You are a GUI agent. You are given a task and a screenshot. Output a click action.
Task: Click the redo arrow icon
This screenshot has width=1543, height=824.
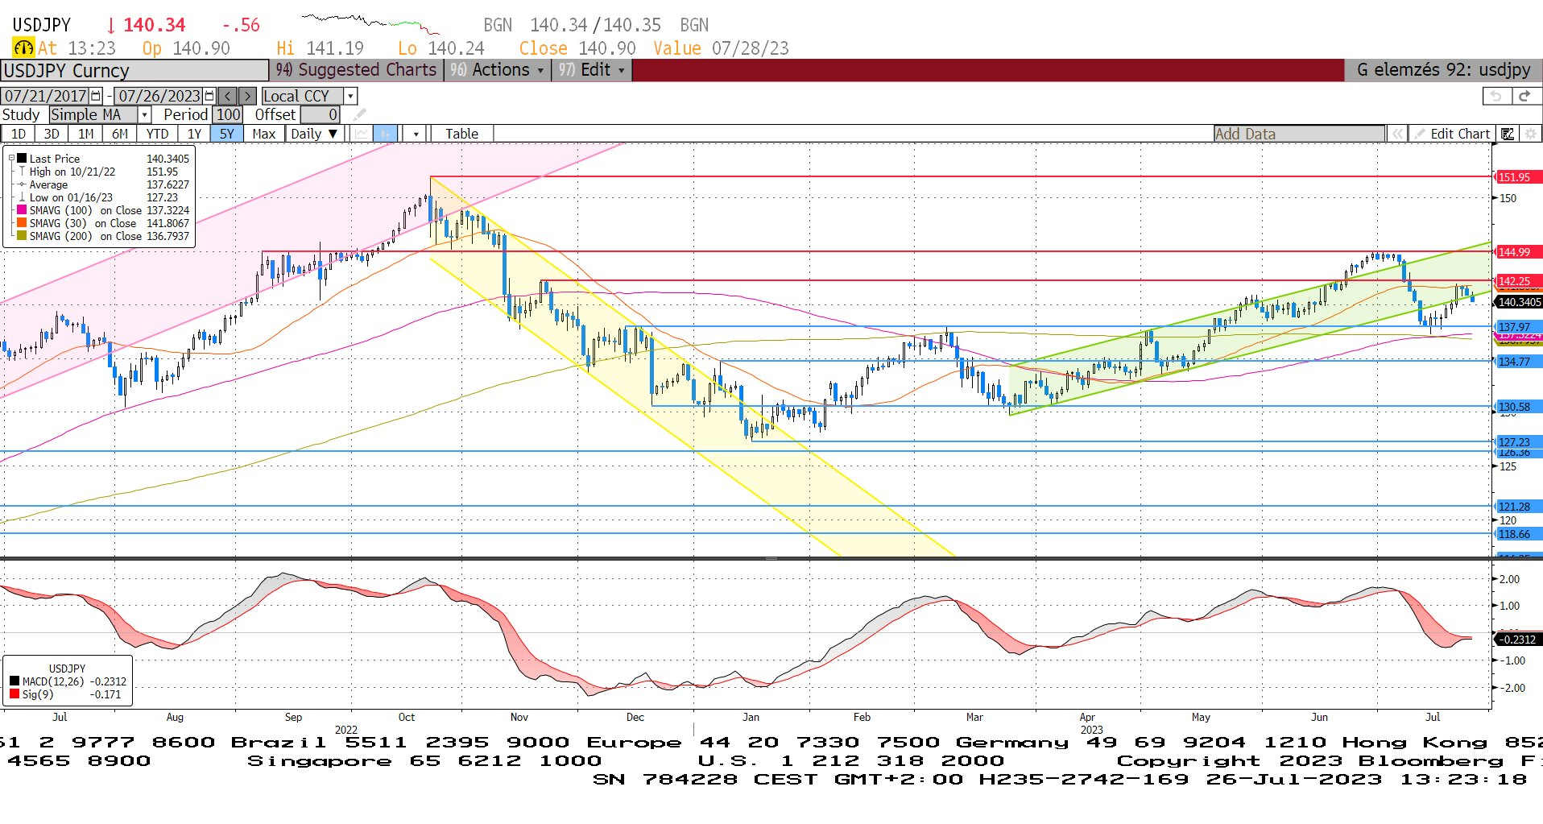(x=1524, y=96)
